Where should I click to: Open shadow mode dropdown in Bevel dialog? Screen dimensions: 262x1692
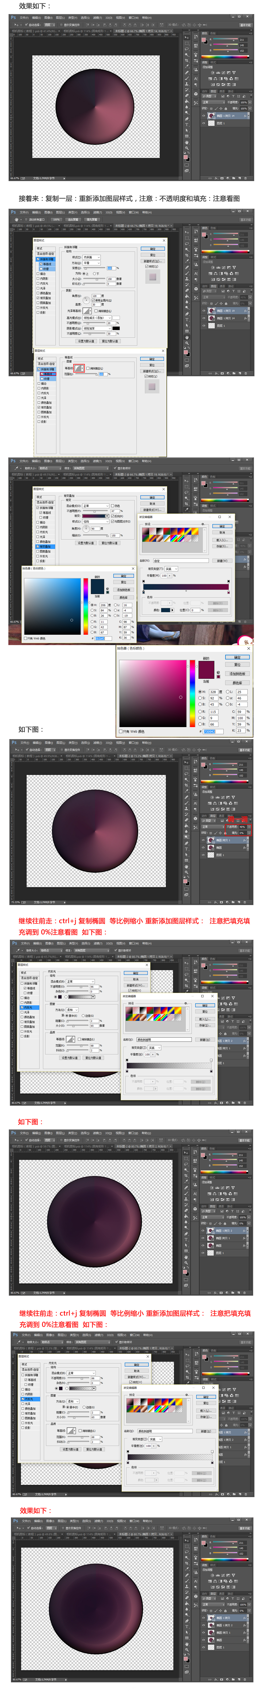[x=97, y=328]
